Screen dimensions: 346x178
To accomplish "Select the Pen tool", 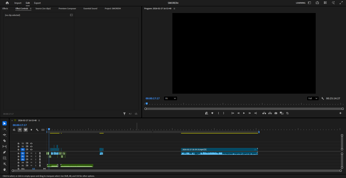I will coord(4,152).
